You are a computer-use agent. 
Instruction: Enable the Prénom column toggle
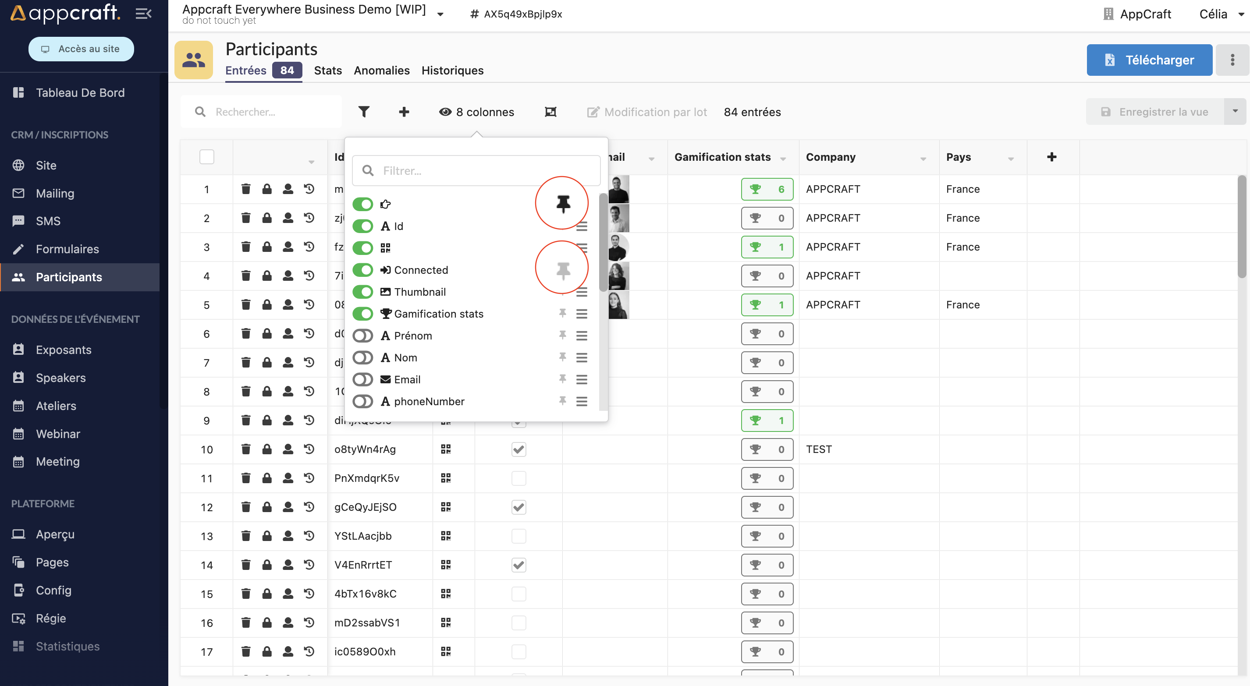[x=362, y=335]
